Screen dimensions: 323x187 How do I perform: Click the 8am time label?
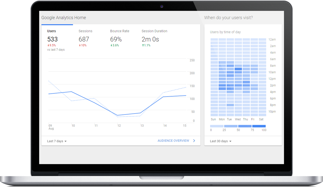tap(273, 66)
